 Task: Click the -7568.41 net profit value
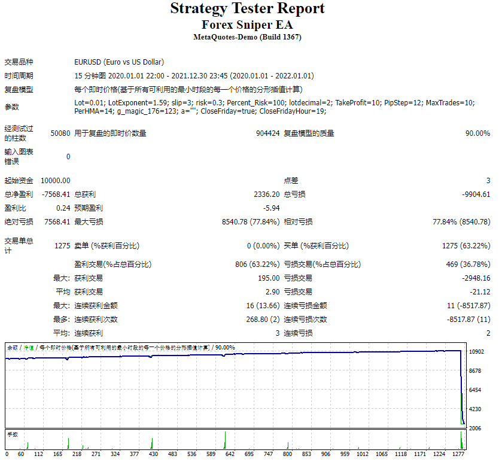coord(55,194)
